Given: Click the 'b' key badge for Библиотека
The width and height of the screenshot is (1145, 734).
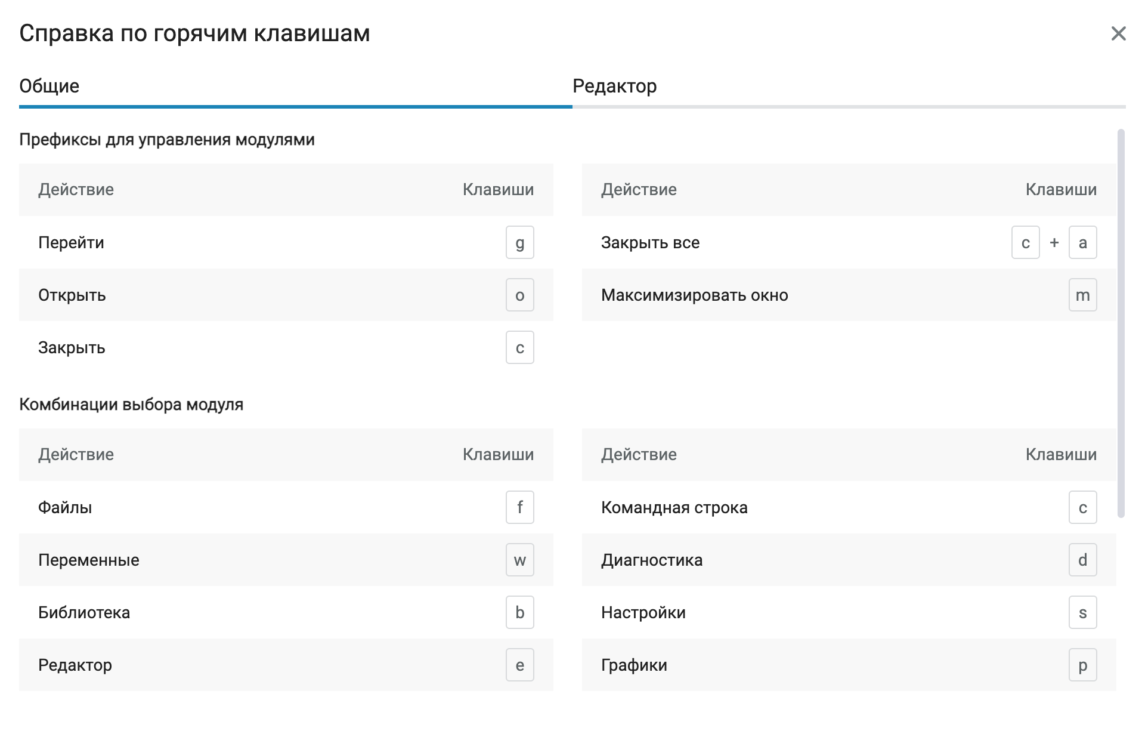Looking at the screenshot, I should 519,612.
